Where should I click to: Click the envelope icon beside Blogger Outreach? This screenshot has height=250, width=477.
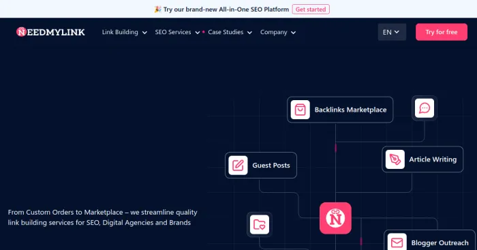397,243
